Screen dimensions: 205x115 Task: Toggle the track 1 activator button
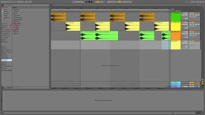192,13
